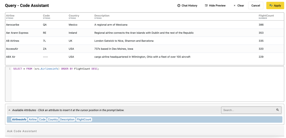Place cursor in the SQL query editor
Viewport: 286px width, 138px height.
coord(140,83)
